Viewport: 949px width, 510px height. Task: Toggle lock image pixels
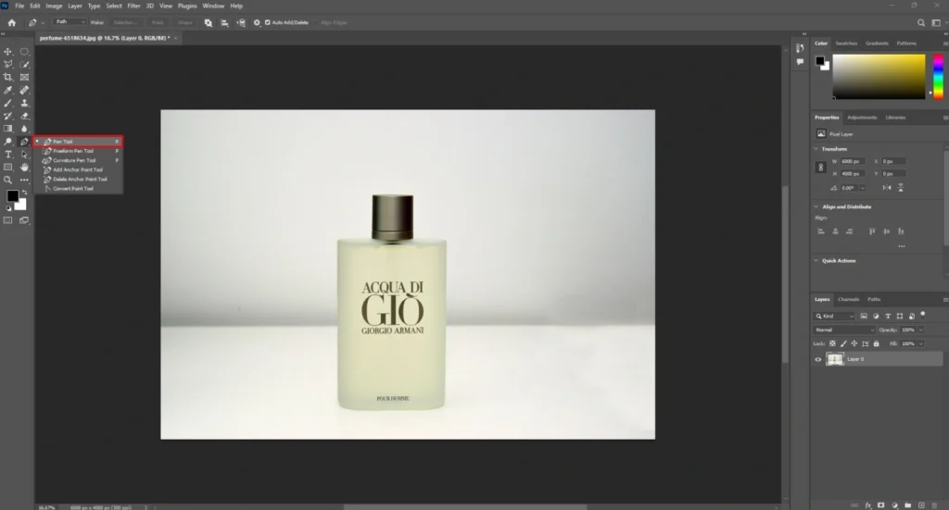pos(843,343)
